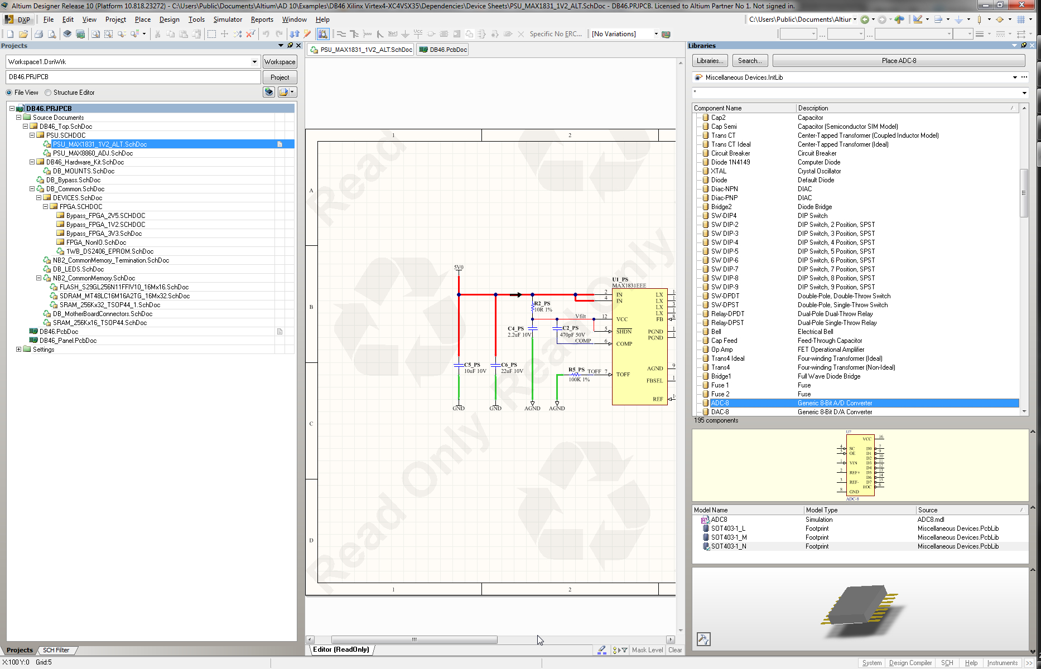Open the Place menu

(x=143, y=20)
